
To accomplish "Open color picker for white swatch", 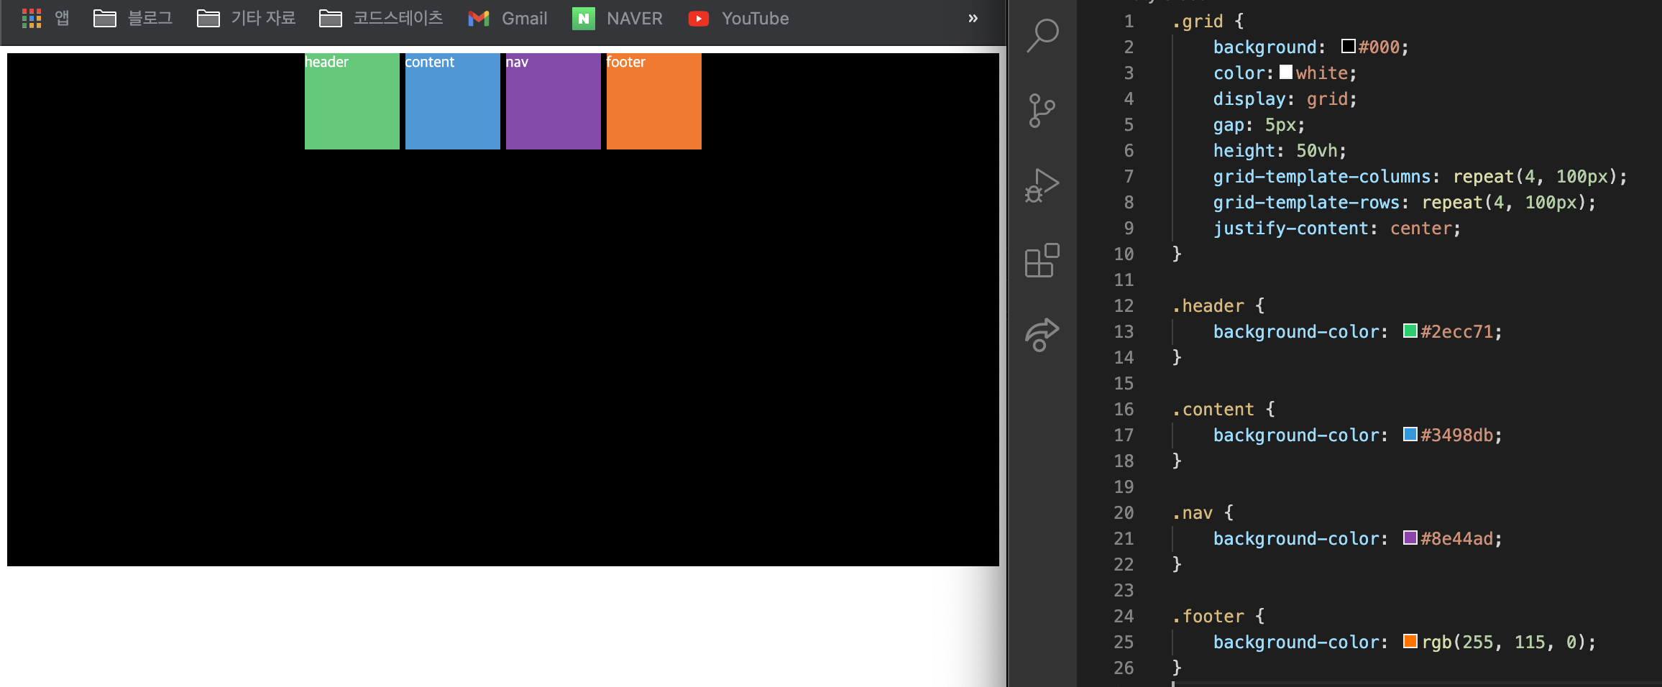I will pyautogui.click(x=1286, y=72).
